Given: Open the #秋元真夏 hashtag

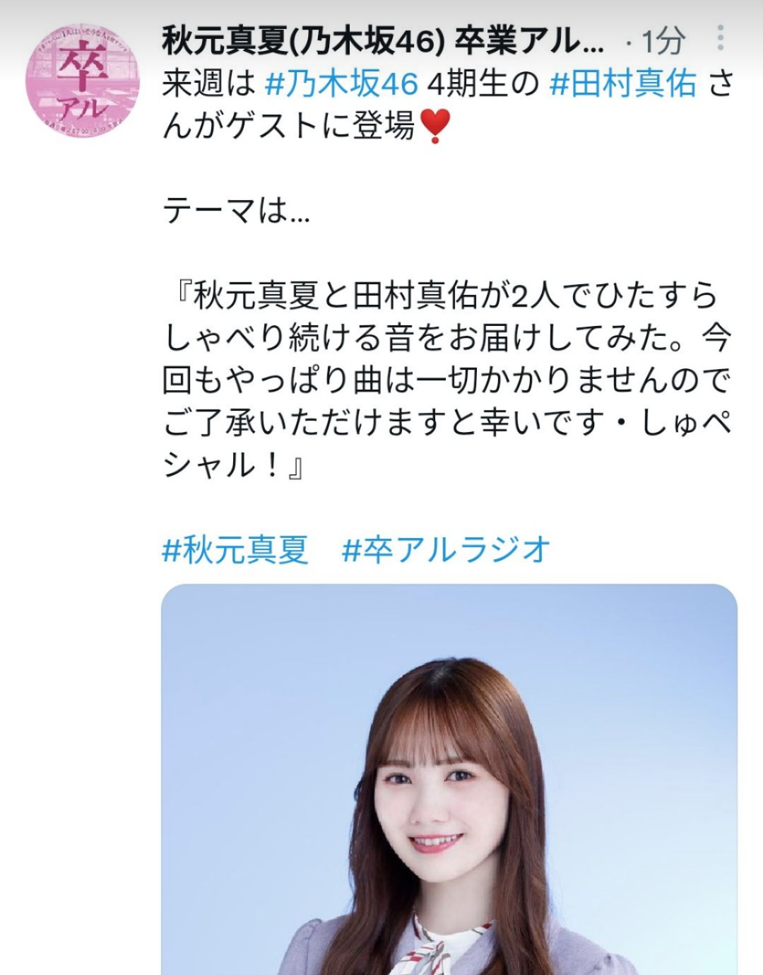Looking at the screenshot, I should pos(235,549).
